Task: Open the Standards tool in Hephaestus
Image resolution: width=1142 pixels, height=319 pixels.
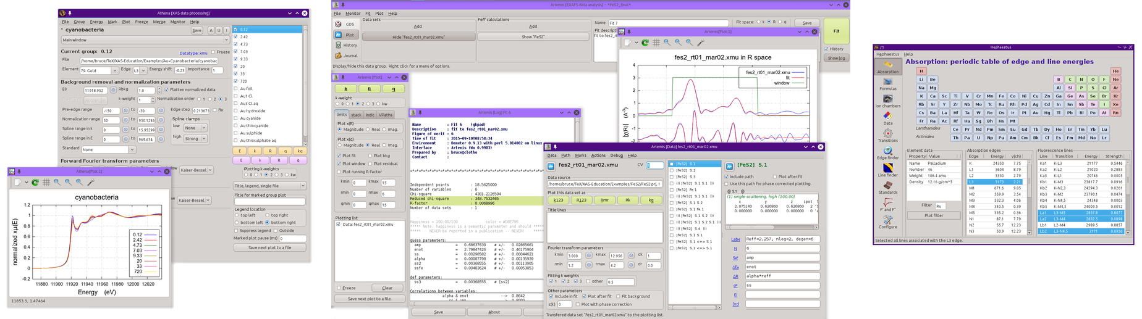Action: point(887,186)
